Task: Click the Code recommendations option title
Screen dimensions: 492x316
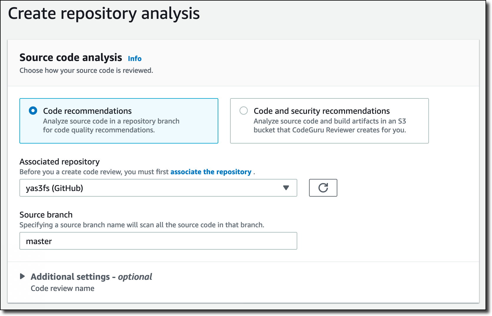Action: (87, 111)
